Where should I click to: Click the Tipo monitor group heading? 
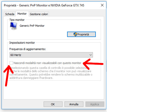17,20
